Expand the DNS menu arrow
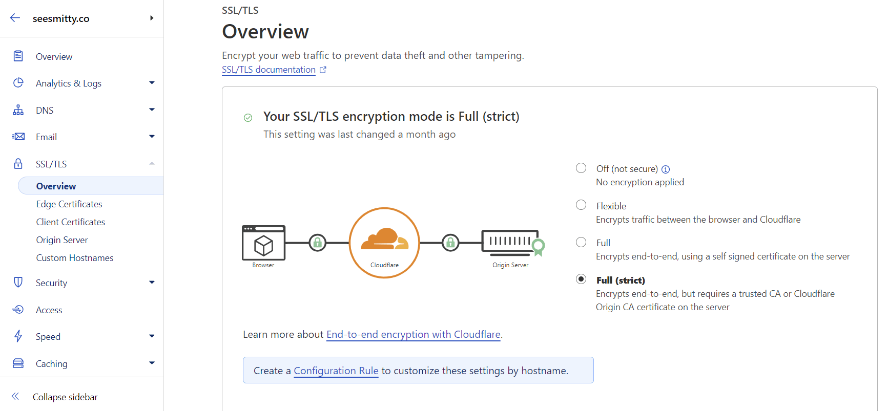 [152, 110]
